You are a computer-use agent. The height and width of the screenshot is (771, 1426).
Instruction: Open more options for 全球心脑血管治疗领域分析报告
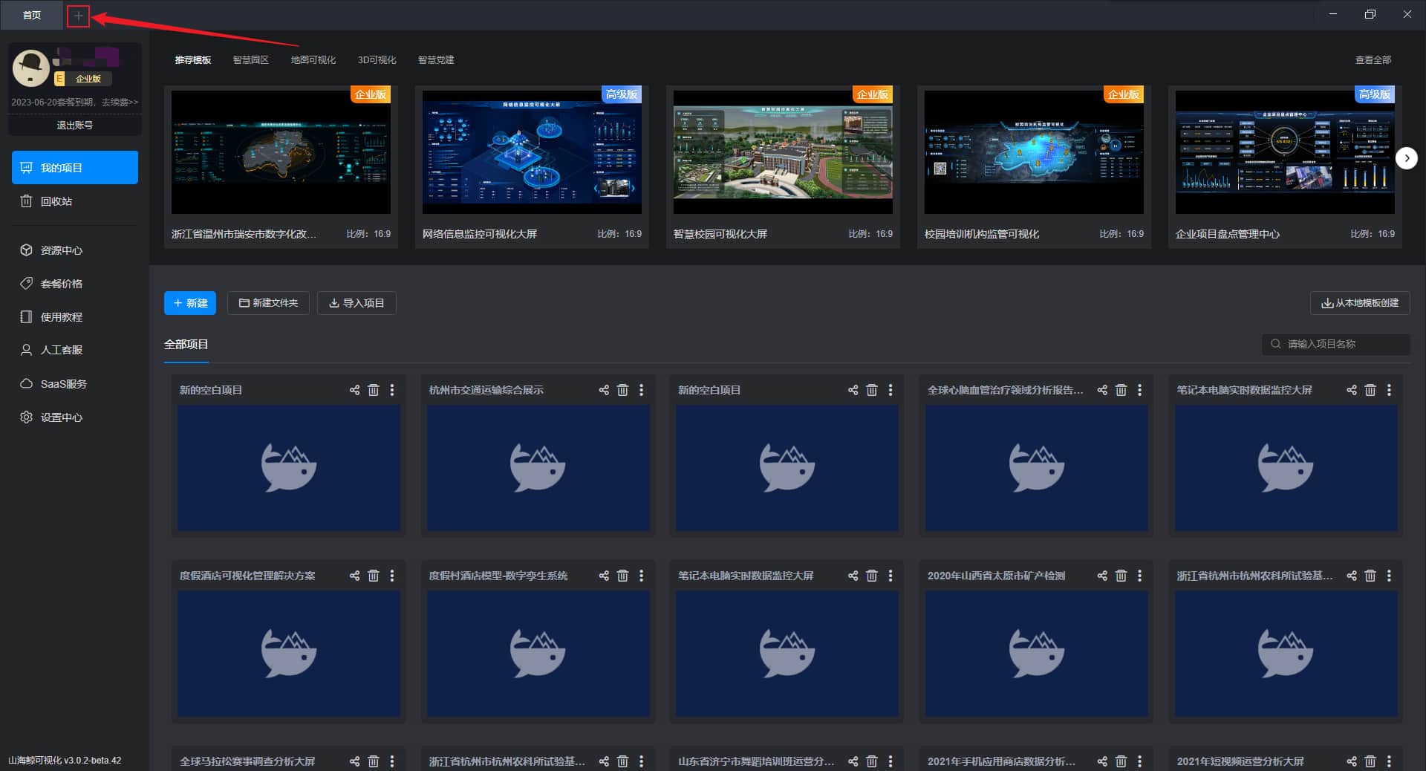pyautogui.click(x=1139, y=390)
